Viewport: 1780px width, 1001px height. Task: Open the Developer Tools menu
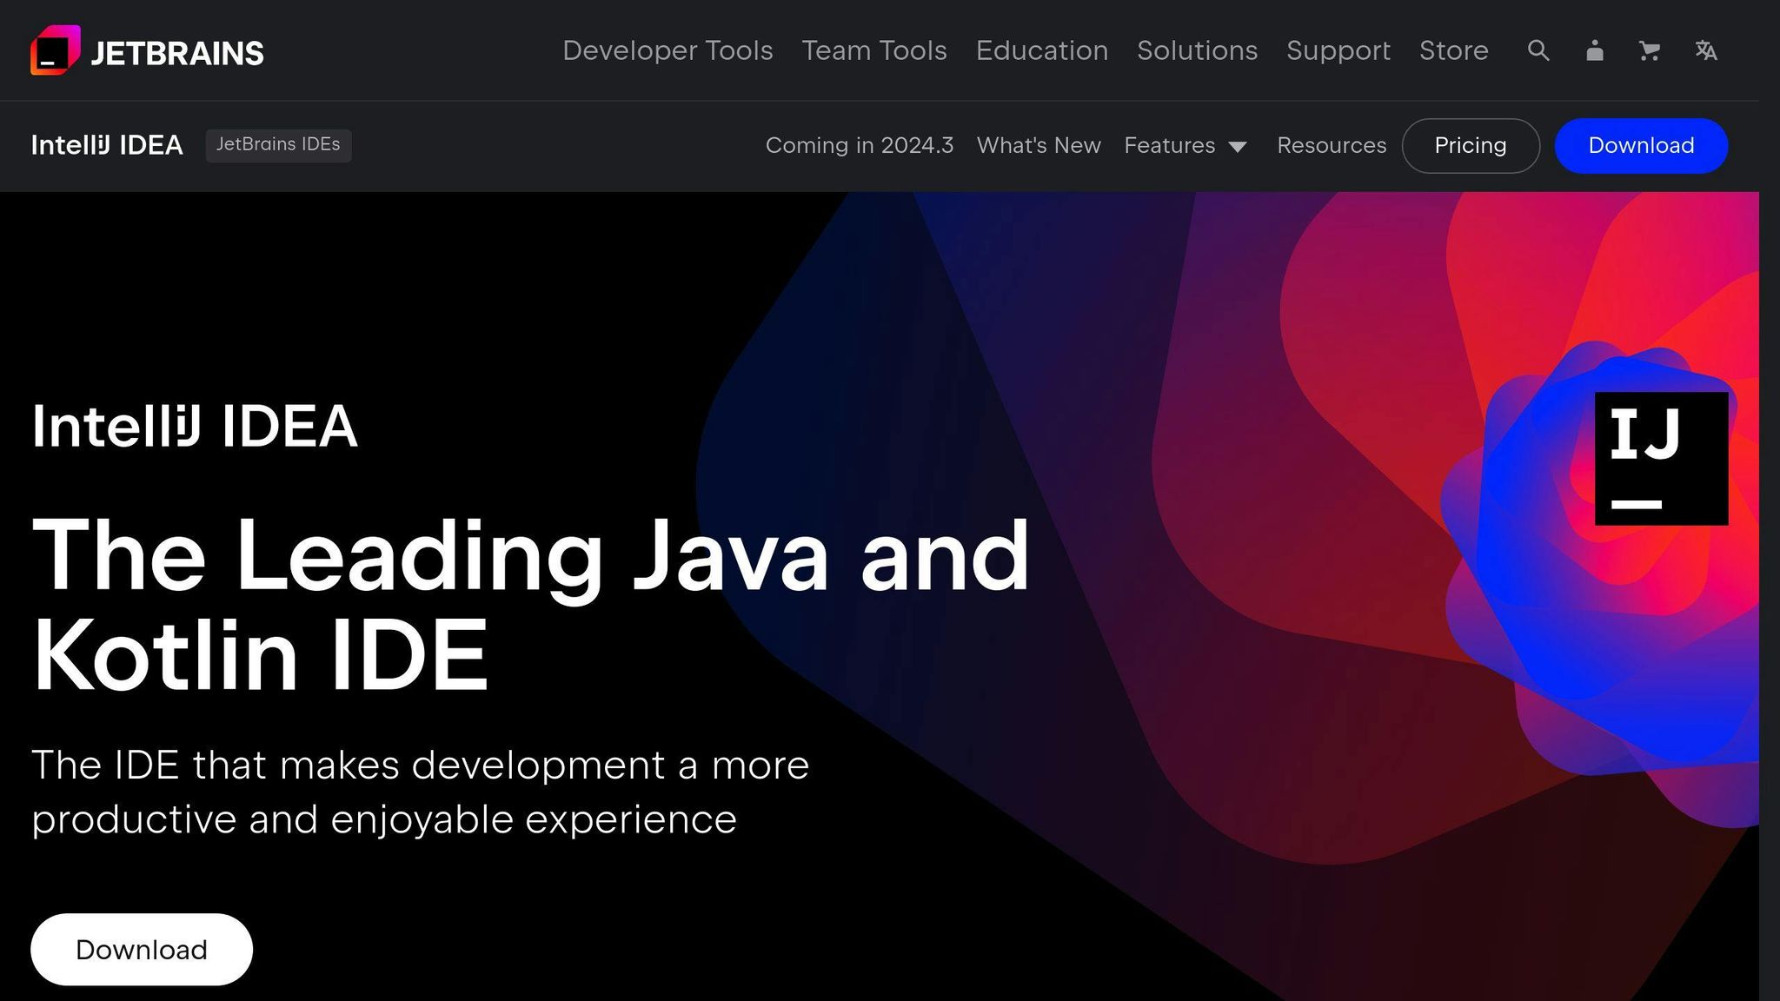[667, 51]
